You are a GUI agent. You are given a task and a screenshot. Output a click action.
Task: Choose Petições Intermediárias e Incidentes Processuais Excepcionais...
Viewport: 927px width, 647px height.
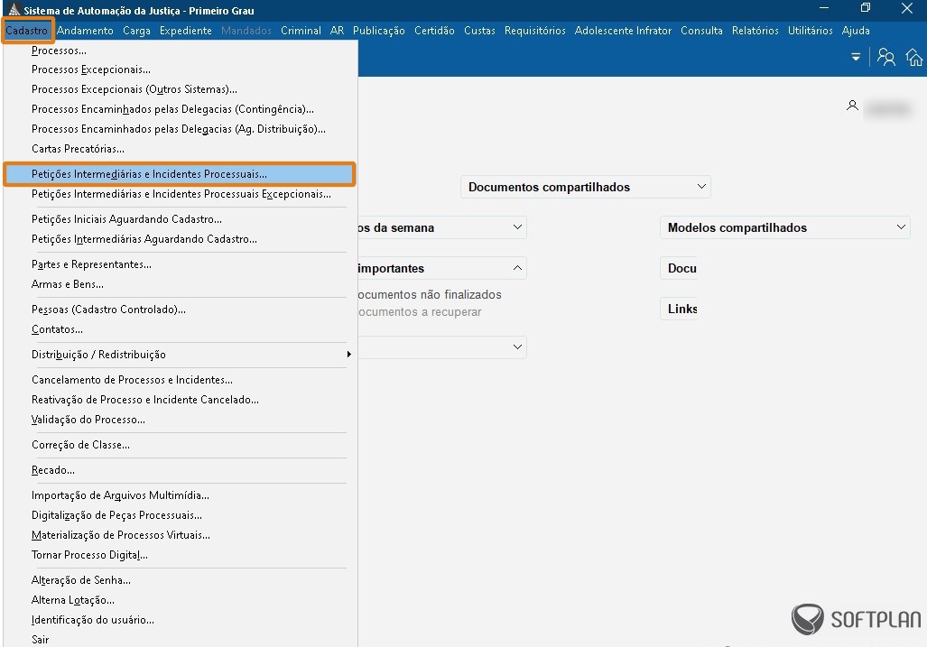tap(181, 194)
